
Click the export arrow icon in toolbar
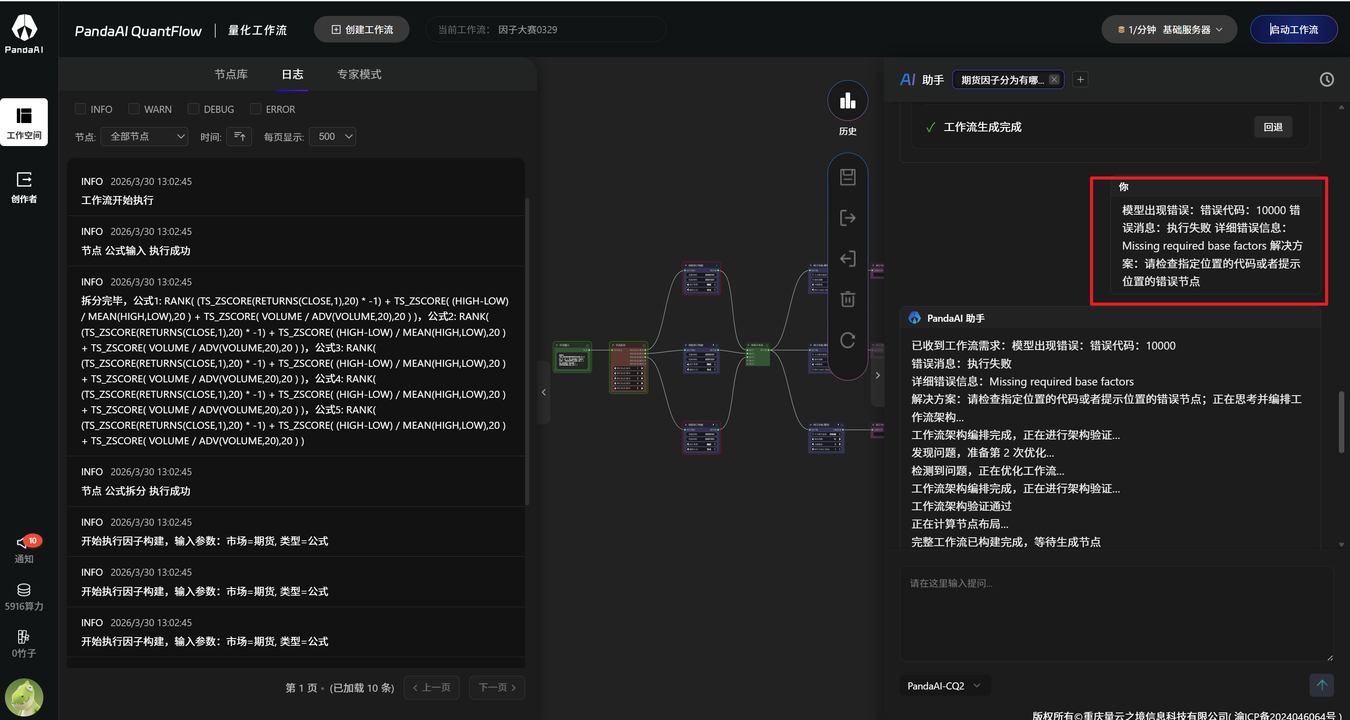point(847,218)
